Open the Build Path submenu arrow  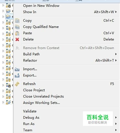coord(116,54)
